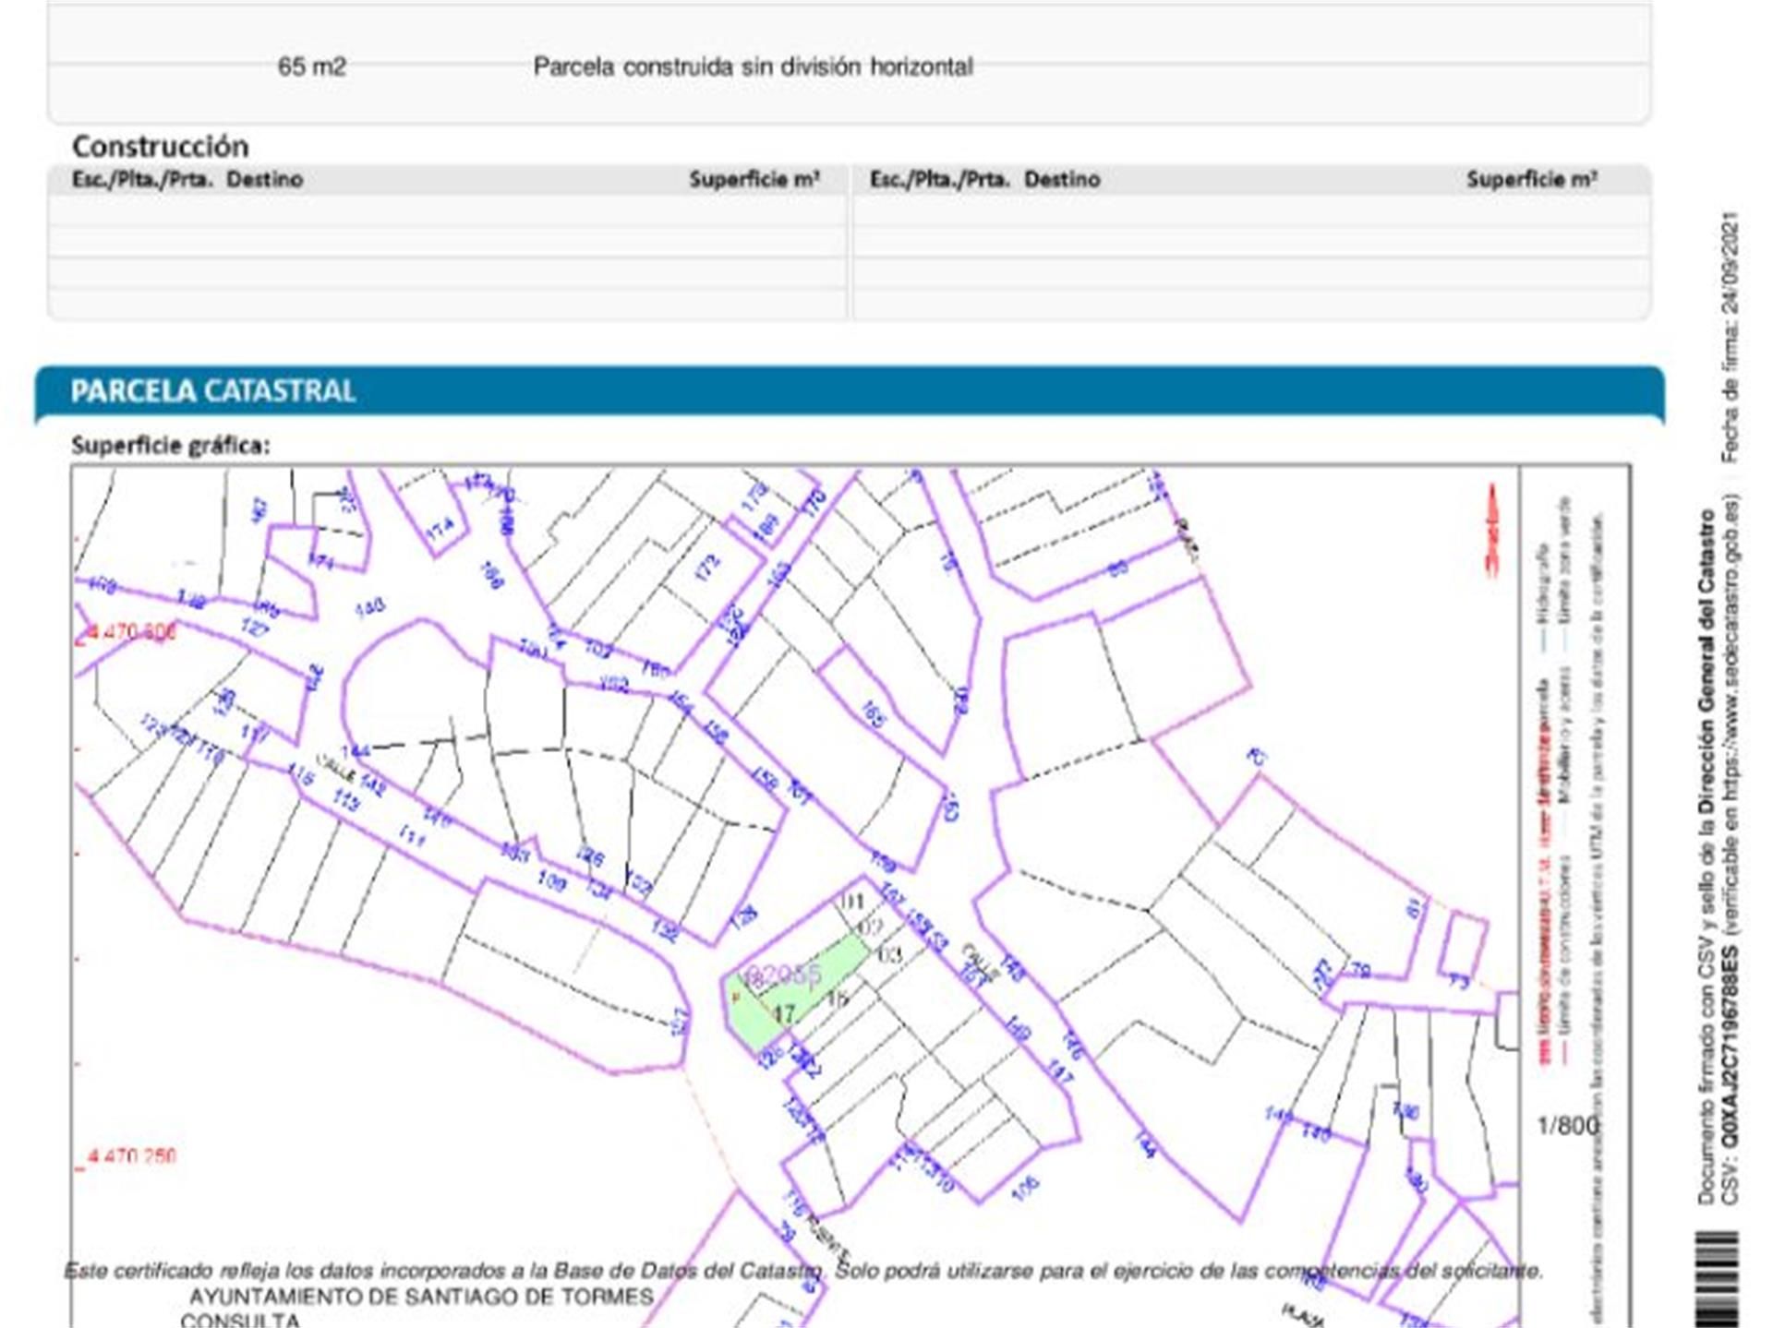Click parcel label '03' near the green parcel
Viewport: 1773px width, 1328px height.
pos(889,954)
